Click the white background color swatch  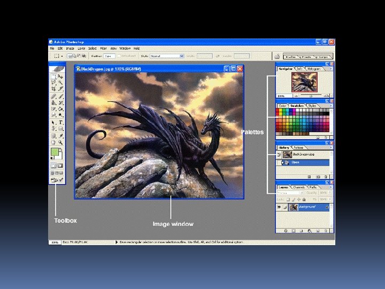[60, 156]
